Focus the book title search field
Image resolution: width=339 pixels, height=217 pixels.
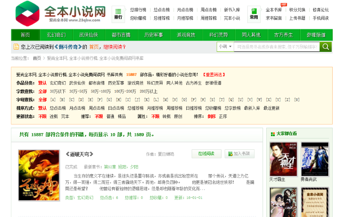coord(277,47)
